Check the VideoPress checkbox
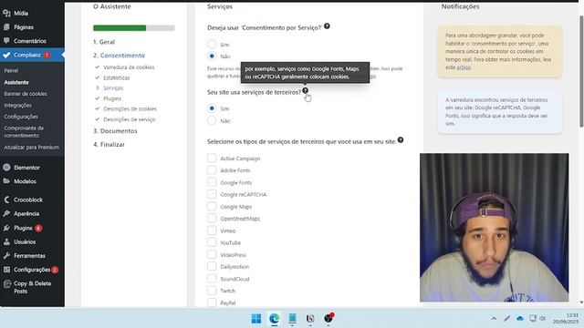The image size is (584, 328). click(x=212, y=255)
